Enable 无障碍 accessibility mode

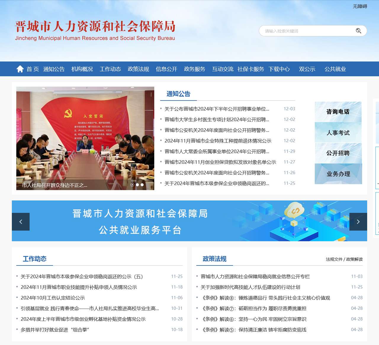(x=360, y=6)
